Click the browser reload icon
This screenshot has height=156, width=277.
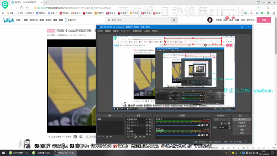(x=22, y=8)
